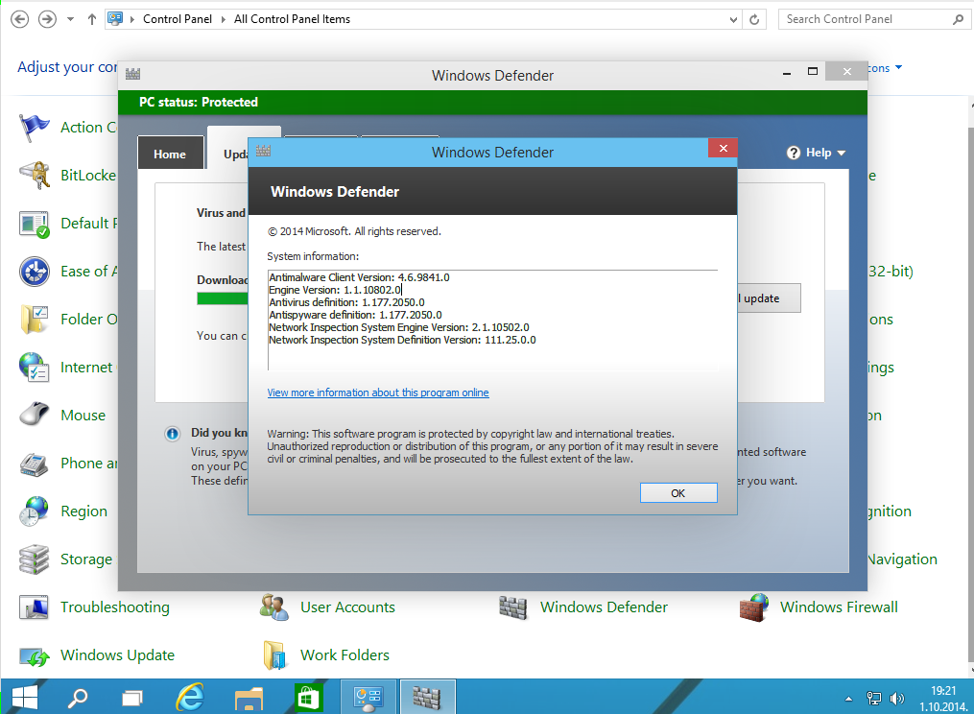Click the Help question mark icon
Viewport: 974px width, 714px height.
(794, 153)
